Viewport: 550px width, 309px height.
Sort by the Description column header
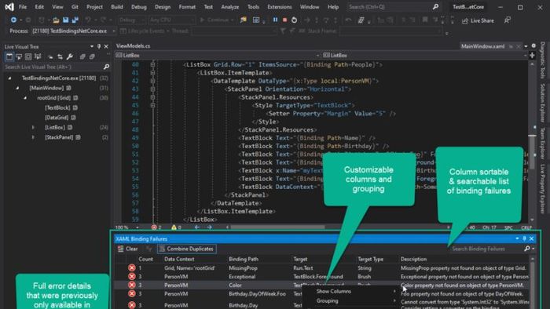pos(413,259)
